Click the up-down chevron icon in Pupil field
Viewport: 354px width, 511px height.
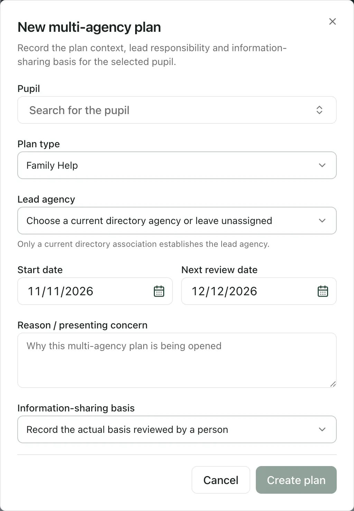tap(319, 110)
